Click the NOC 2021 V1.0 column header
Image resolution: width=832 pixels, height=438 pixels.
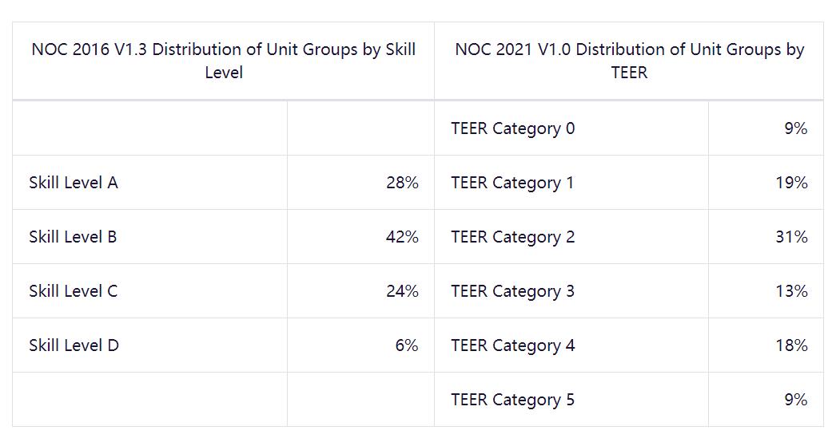tap(629, 61)
